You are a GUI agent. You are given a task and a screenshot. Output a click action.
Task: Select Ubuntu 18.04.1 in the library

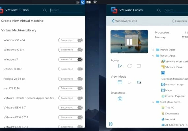13,69
